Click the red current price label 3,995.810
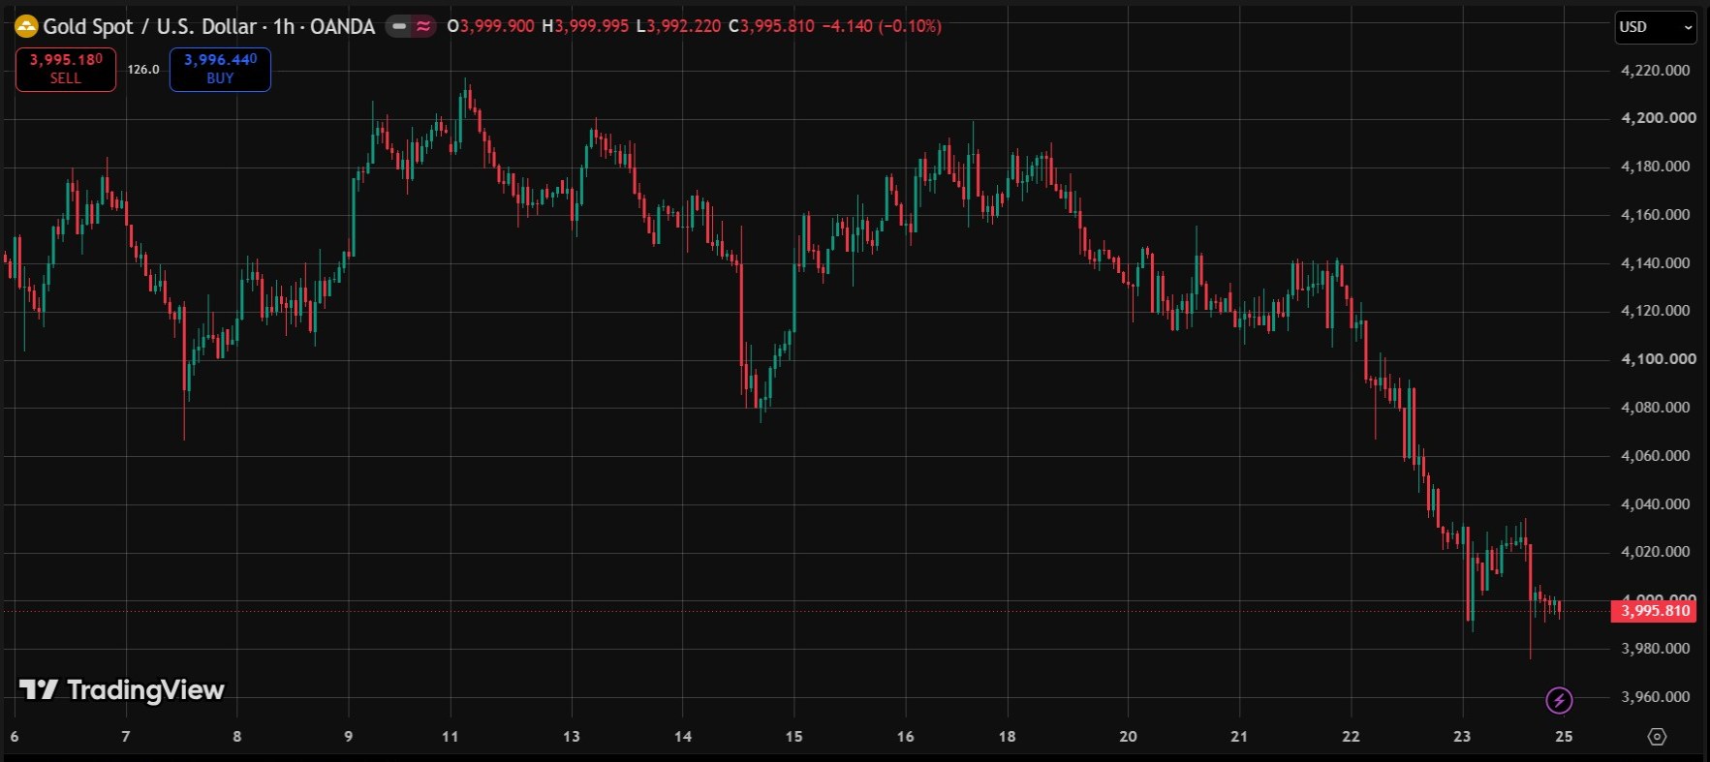This screenshot has width=1710, height=762. coord(1654,611)
